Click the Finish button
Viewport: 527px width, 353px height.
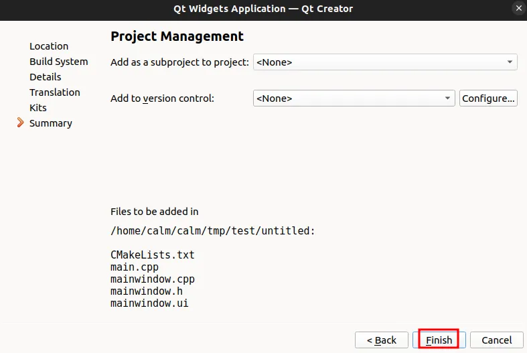[x=439, y=340]
